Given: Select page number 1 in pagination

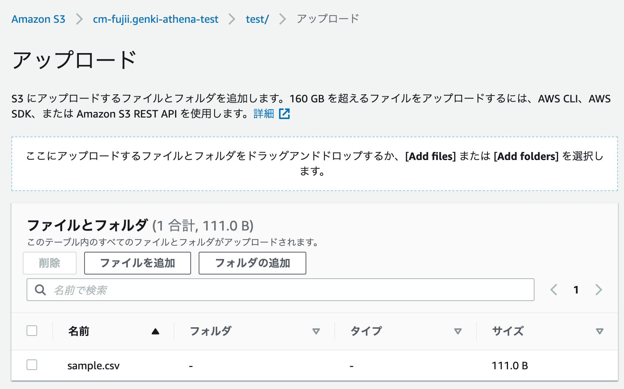Looking at the screenshot, I should click(x=576, y=290).
